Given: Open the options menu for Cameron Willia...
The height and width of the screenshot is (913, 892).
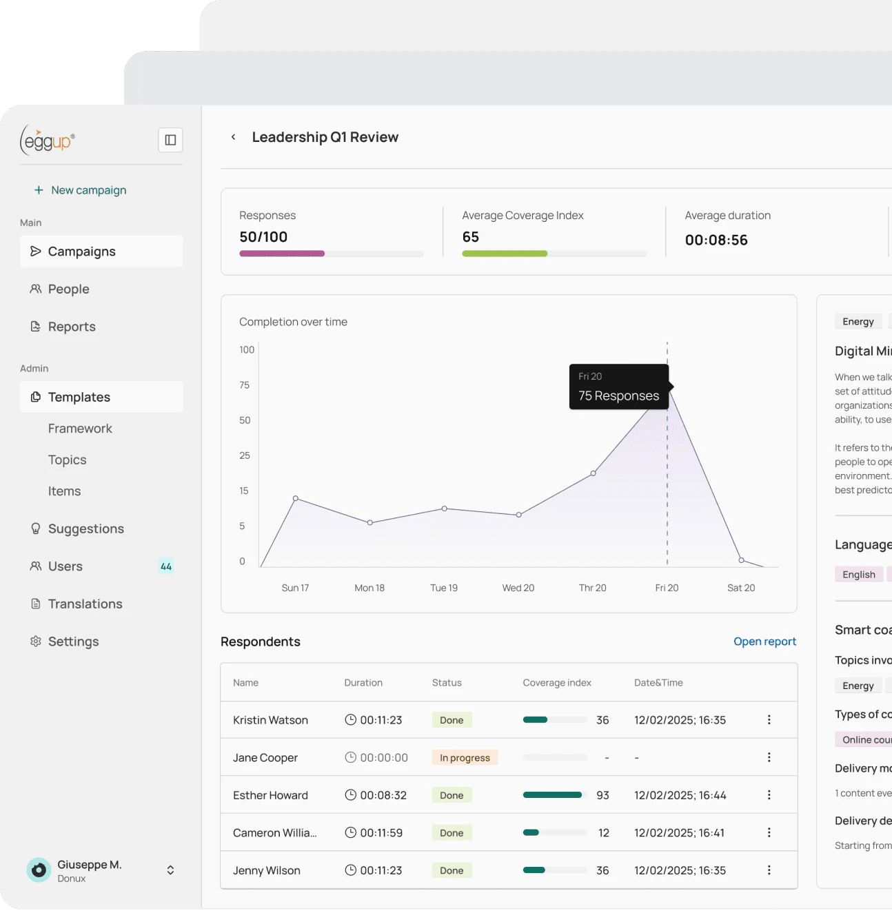Looking at the screenshot, I should coord(769,832).
